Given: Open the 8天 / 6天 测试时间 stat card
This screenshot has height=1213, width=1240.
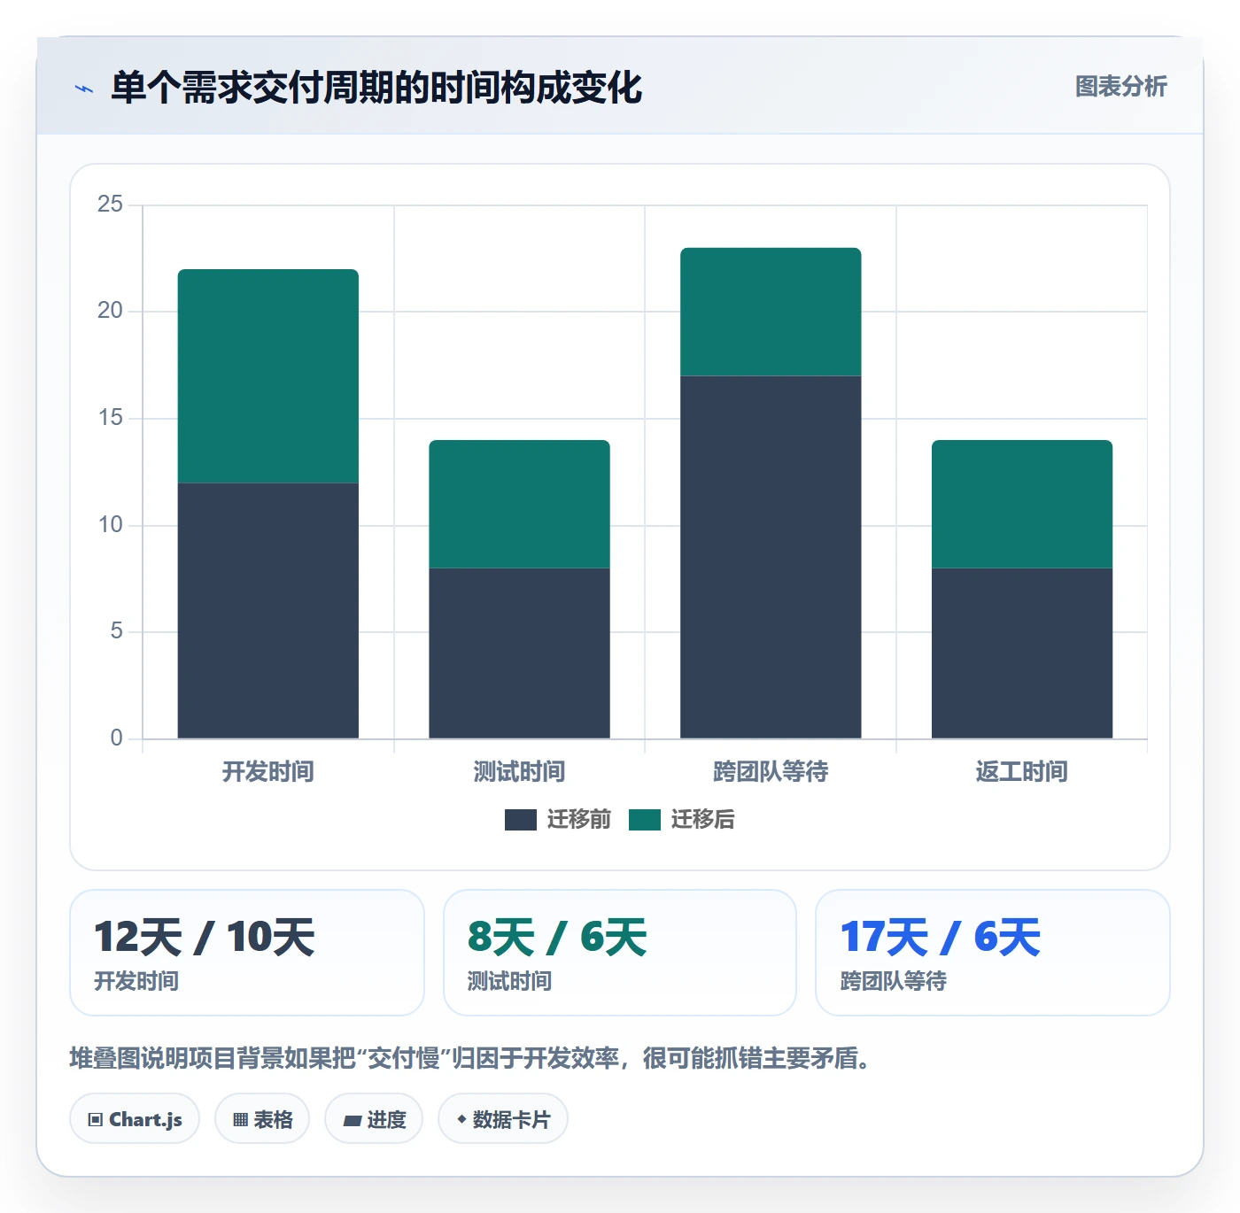Looking at the screenshot, I should [620, 953].
